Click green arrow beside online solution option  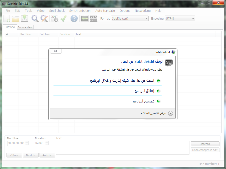tap(158, 81)
